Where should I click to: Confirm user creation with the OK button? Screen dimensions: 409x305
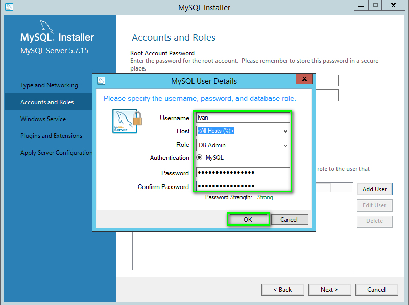pyautogui.click(x=249, y=219)
